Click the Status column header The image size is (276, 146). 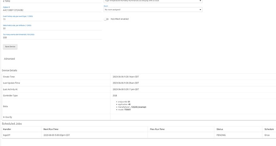220,129
